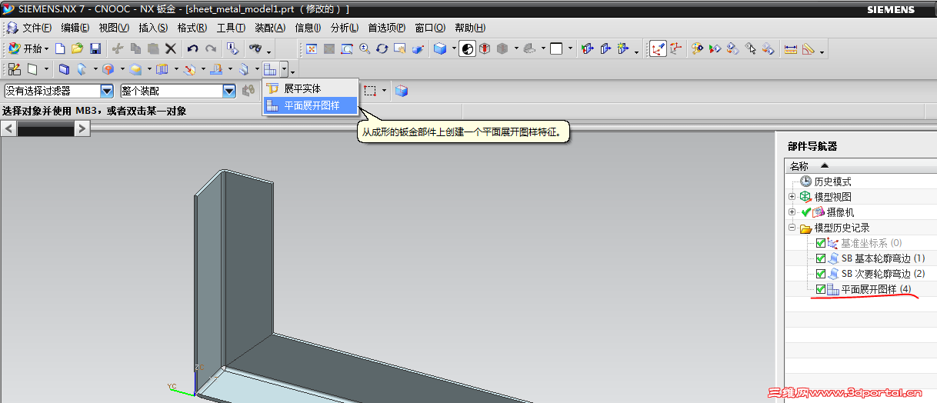Click the horizontal scrollbar thumb

pos(45,129)
